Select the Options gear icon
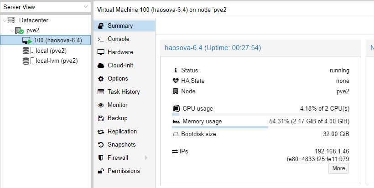 101,79
